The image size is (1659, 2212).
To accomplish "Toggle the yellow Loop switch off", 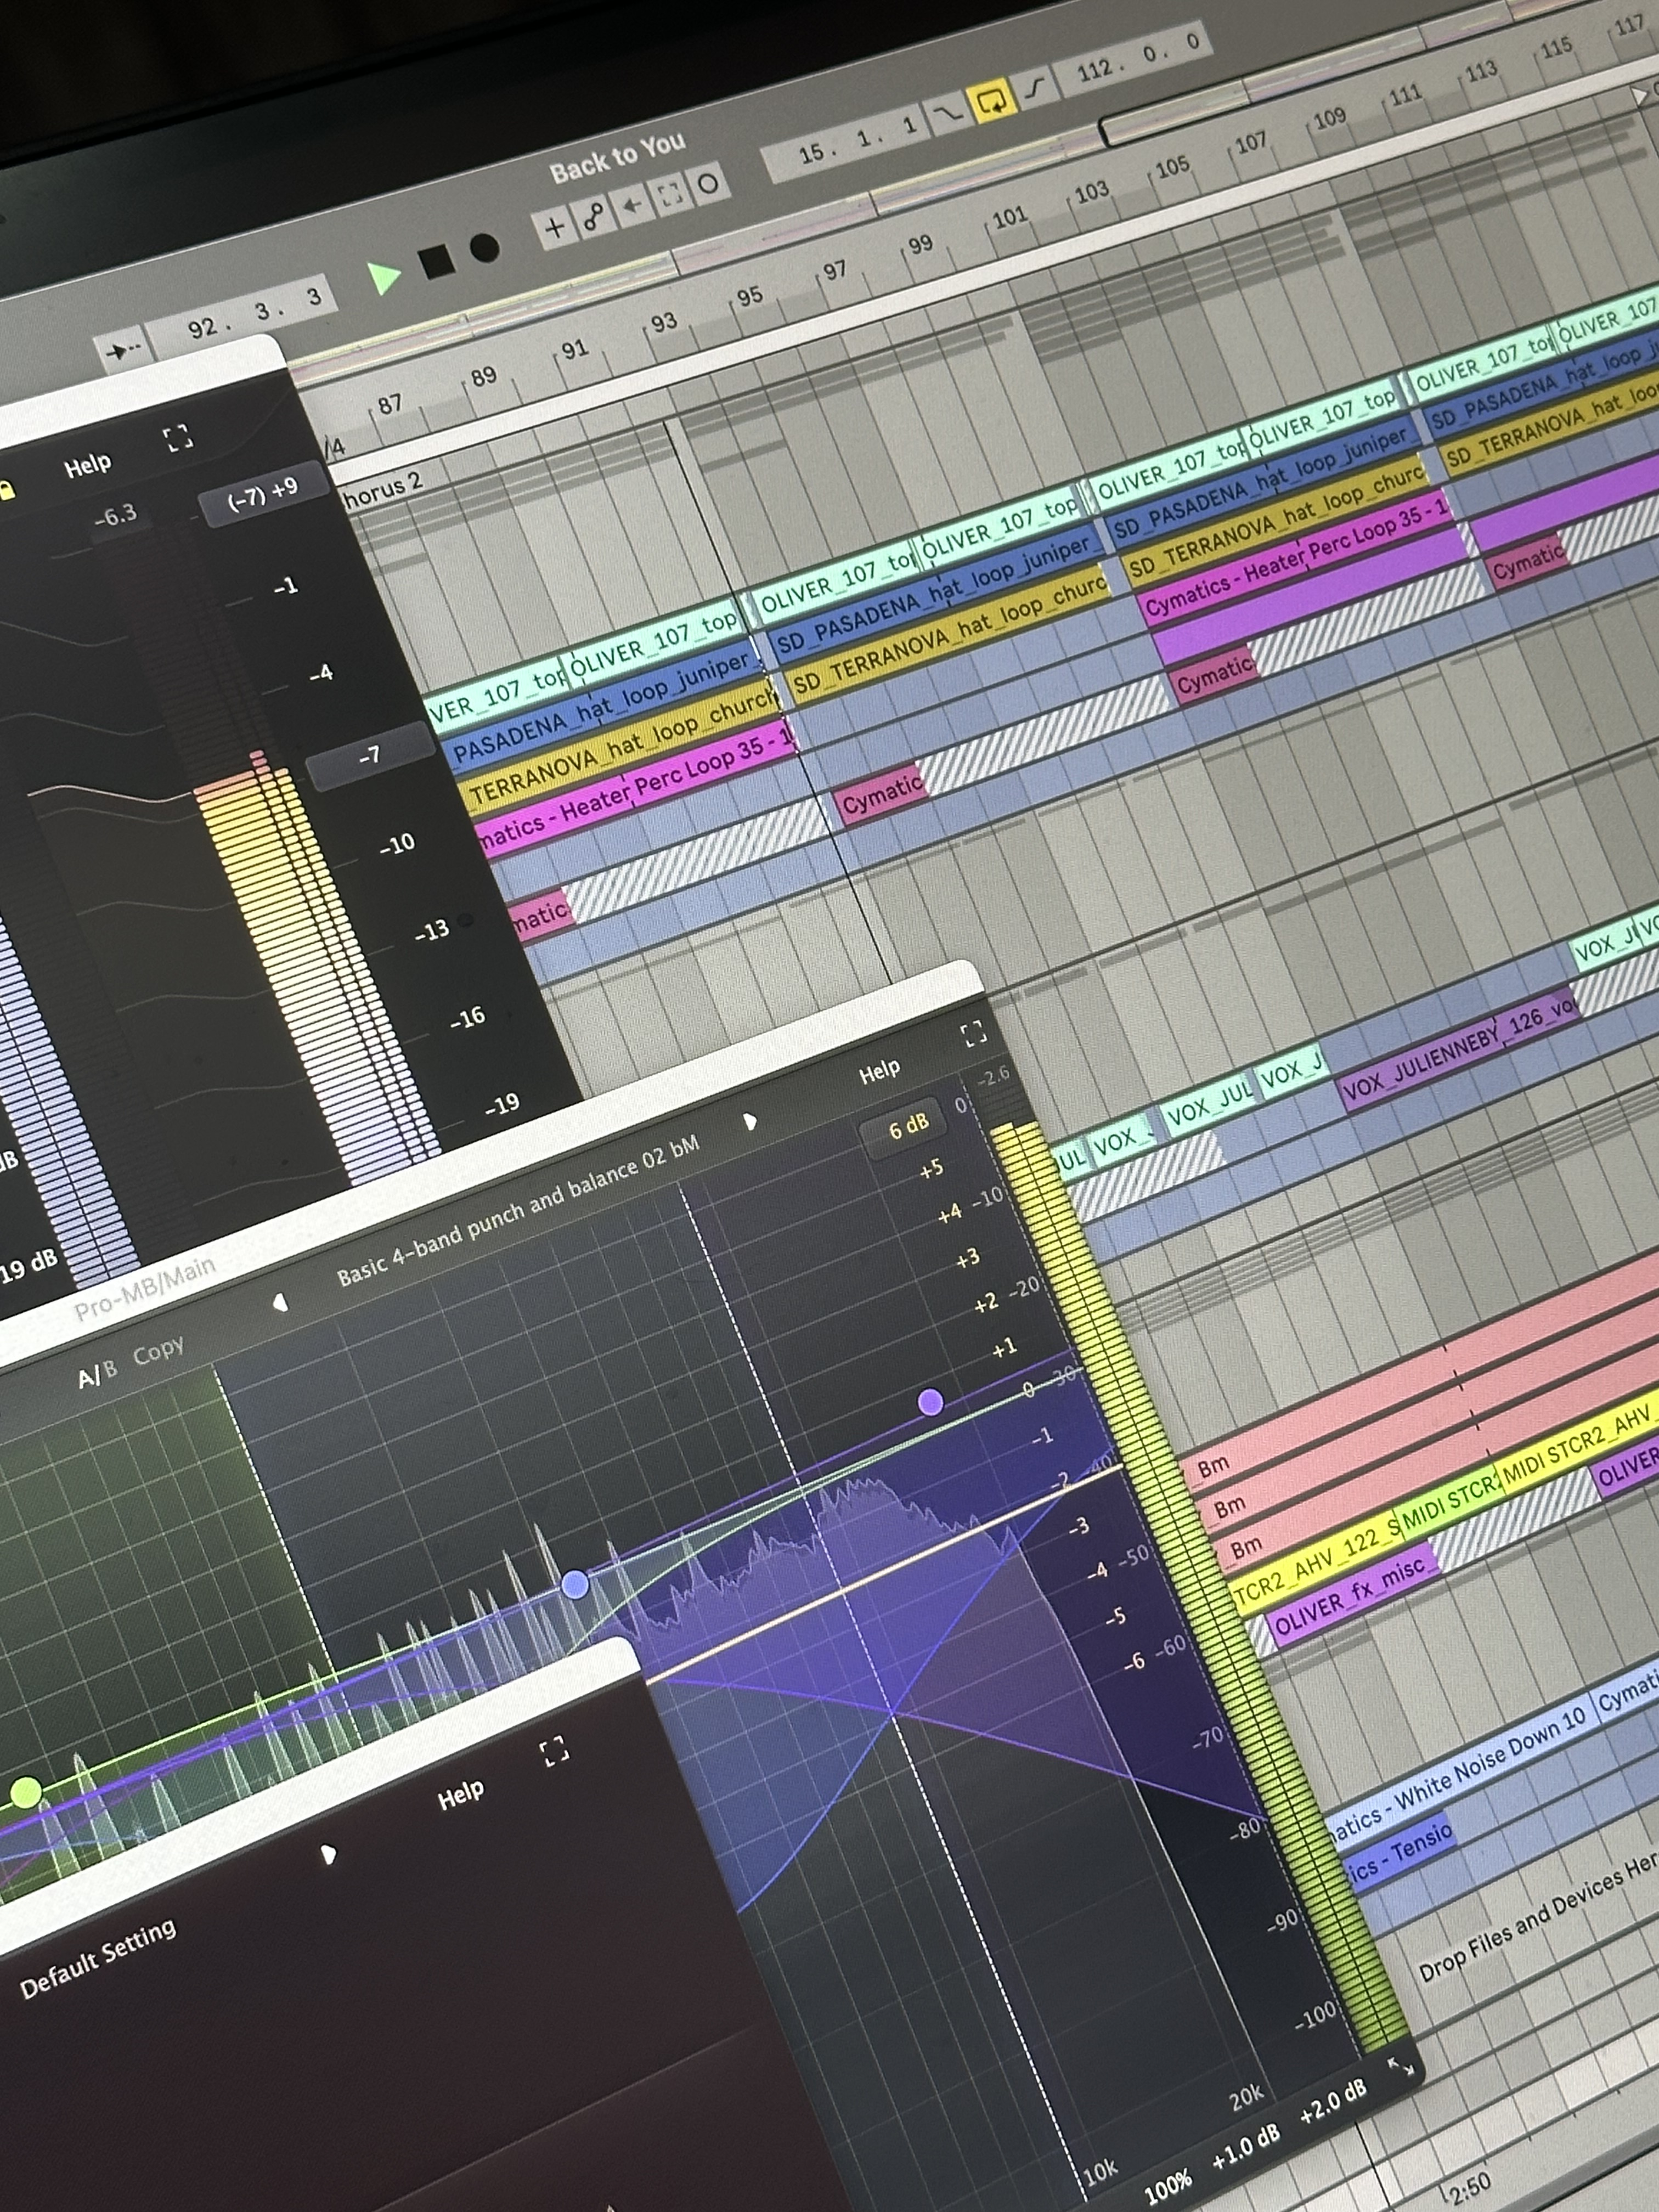I will tap(993, 100).
